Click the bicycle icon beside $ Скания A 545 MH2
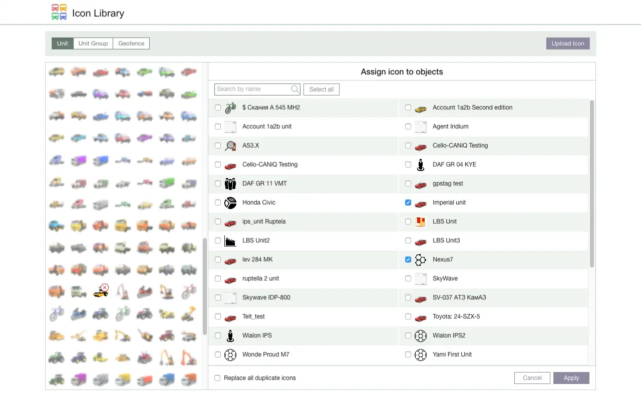The width and height of the screenshot is (641, 400). [230, 107]
